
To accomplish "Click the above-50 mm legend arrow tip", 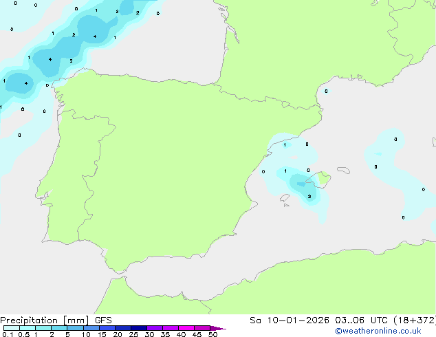I will (218, 328).
